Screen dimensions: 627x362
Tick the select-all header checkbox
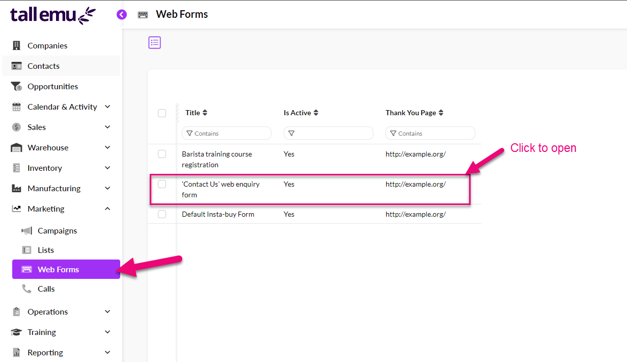pyautogui.click(x=162, y=113)
